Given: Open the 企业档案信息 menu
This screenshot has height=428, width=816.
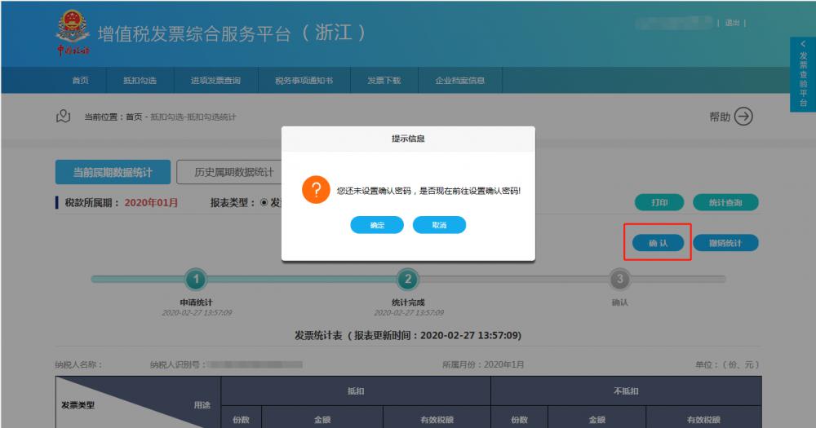Looking at the screenshot, I should 460,81.
